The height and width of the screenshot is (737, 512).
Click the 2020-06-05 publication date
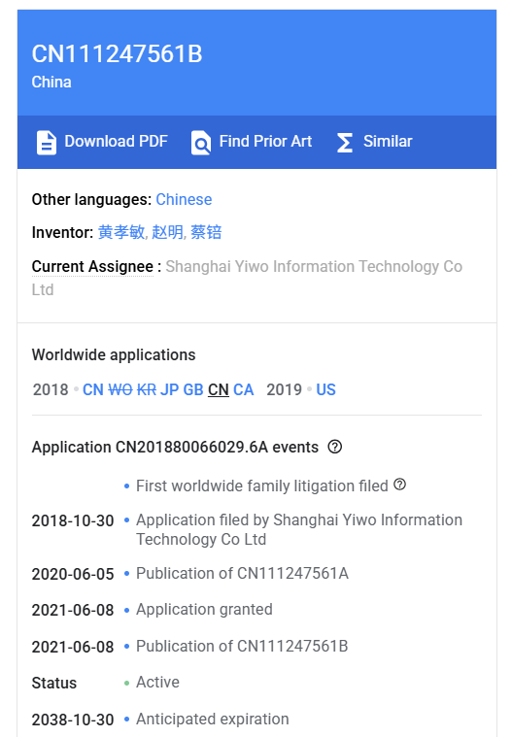point(73,574)
